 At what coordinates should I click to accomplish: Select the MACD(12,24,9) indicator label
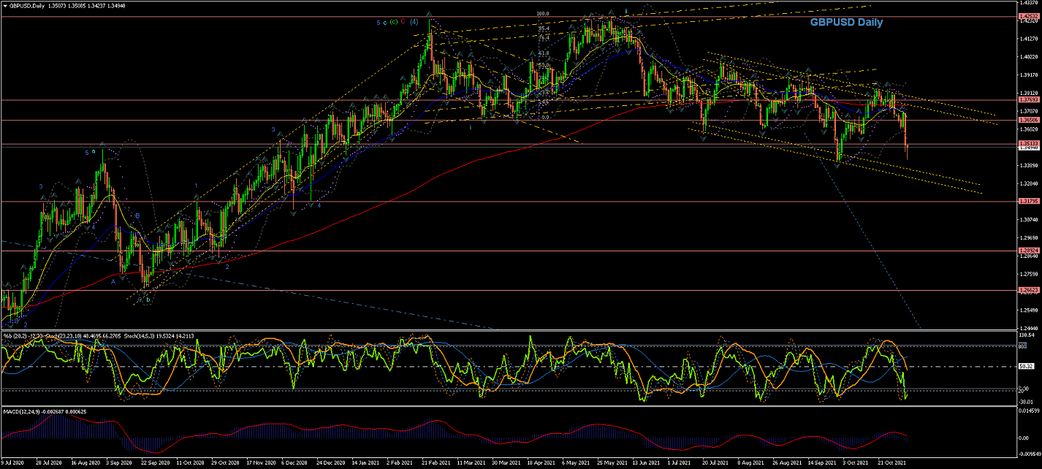(x=21, y=411)
